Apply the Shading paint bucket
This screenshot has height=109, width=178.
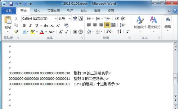tap(89, 32)
